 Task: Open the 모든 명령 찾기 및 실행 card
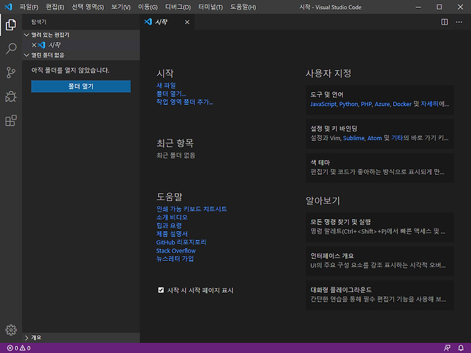pyautogui.click(x=379, y=227)
